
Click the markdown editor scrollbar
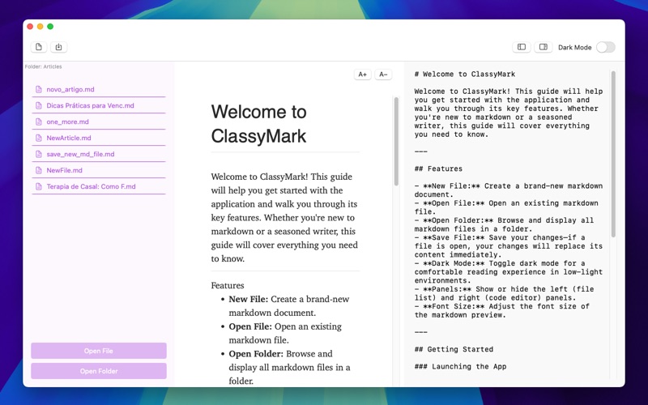tap(613, 154)
